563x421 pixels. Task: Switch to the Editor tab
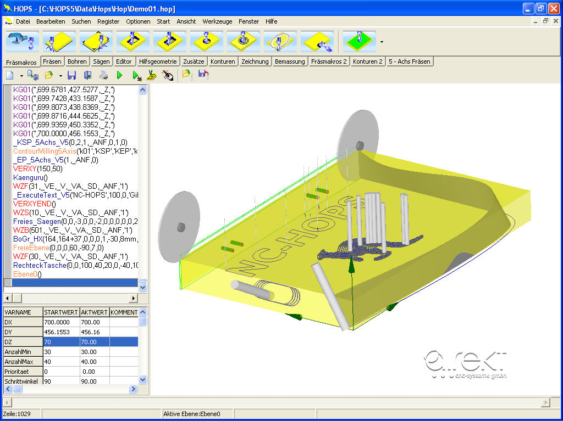124,61
